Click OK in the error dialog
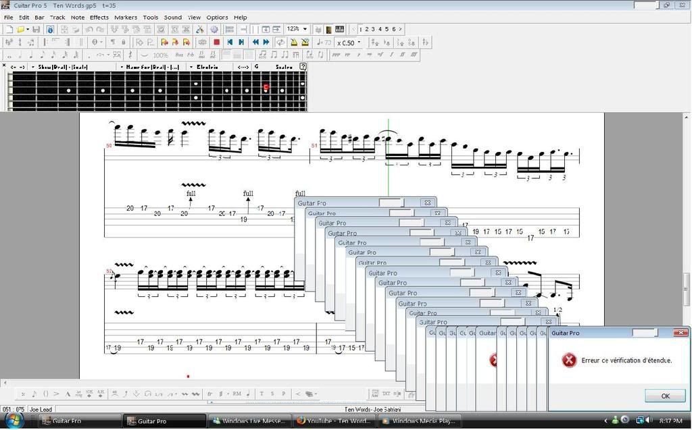The width and height of the screenshot is (692, 430). coord(665,396)
